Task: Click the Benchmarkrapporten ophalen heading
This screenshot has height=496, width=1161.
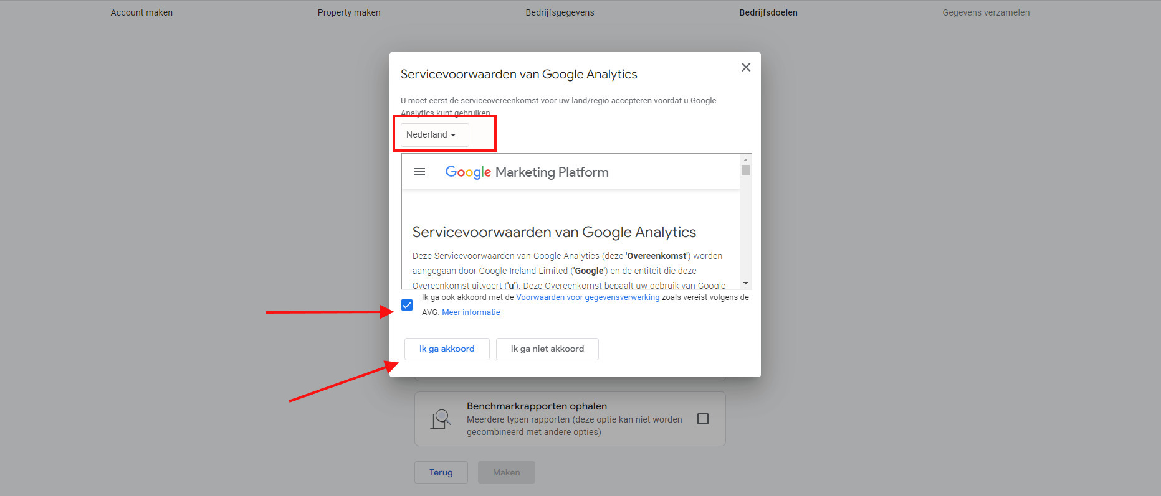Action: pyautogui.click(x=537, y=406)
